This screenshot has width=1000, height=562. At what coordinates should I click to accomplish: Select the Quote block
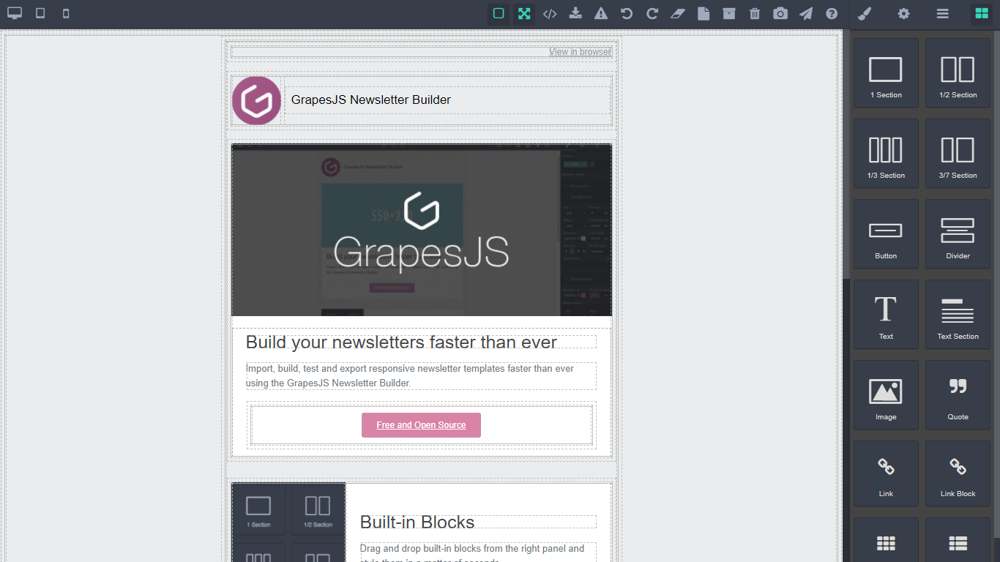958,395
